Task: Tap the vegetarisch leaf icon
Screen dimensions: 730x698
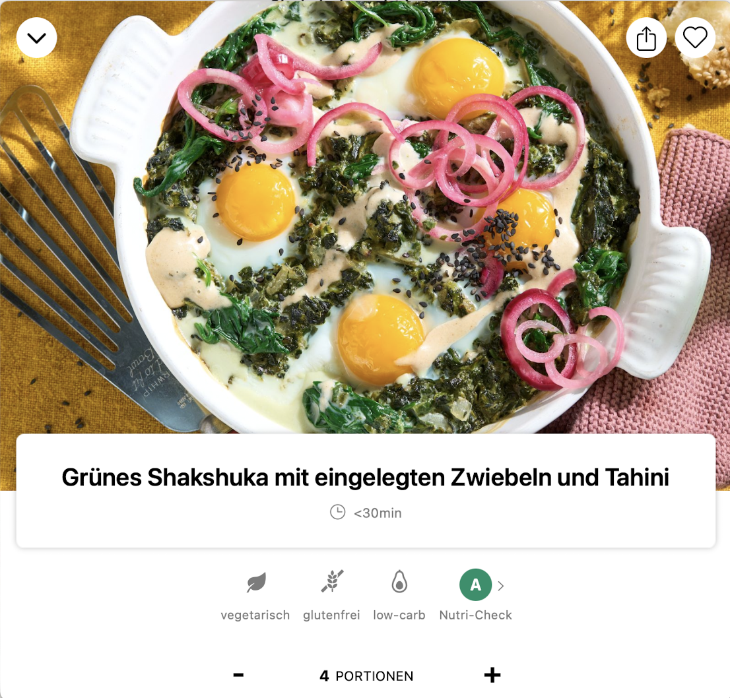Action: (255, 583)
